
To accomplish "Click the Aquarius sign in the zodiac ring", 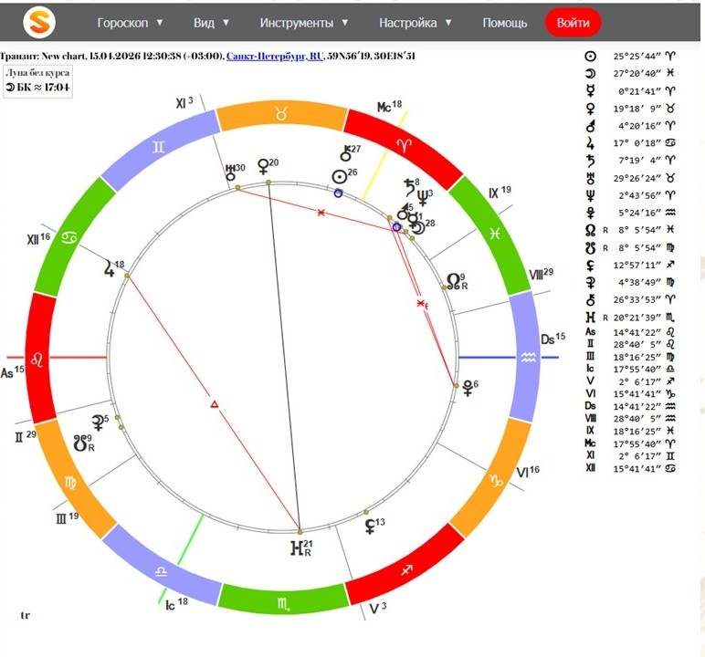I will point(529,358).
